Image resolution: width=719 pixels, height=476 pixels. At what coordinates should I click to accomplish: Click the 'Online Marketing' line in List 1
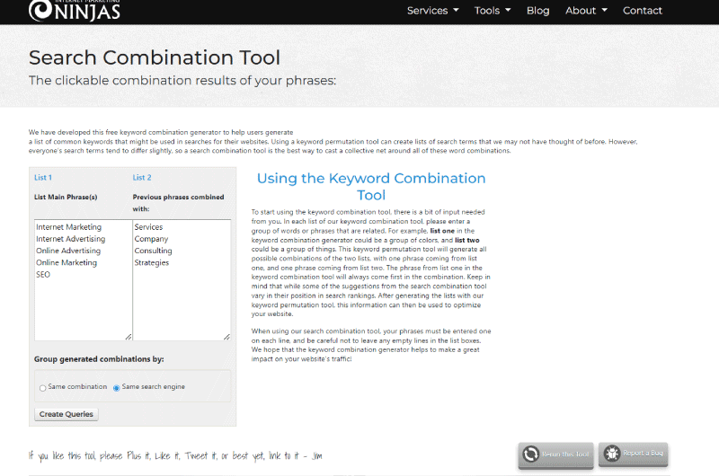(67, 263)
